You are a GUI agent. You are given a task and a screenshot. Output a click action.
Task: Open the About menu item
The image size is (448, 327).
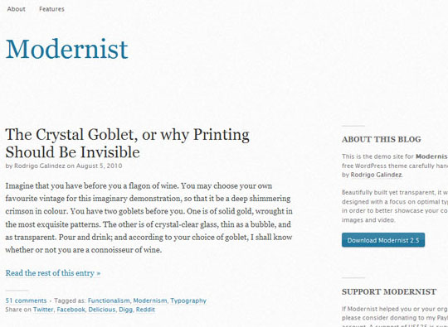click(x=17, y=9)
